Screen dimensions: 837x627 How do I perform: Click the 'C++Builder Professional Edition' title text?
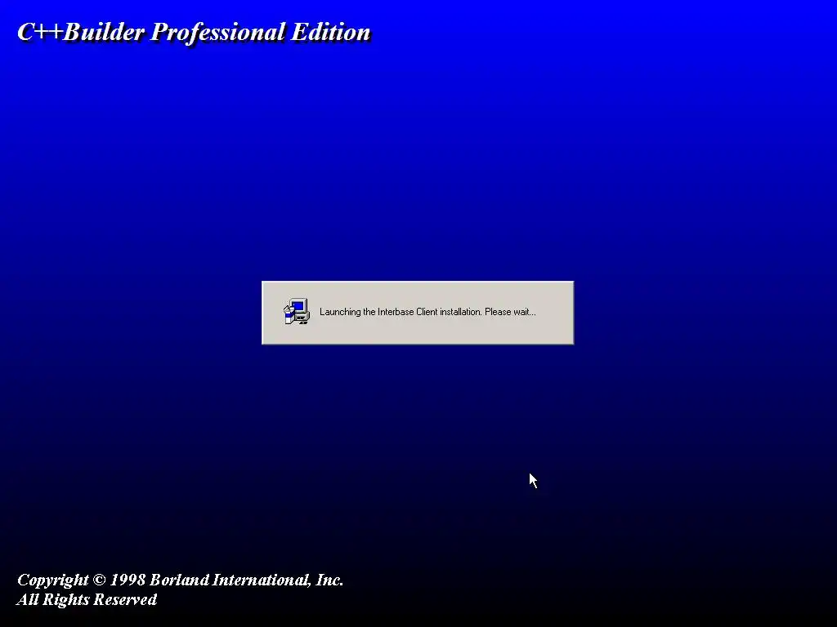(194, 32)
